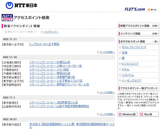Open スターバックス 山梨大学医学部附属病院店 link
Image resolution: width=160 pixels, height=132 pixels.
tap(59, 106)
